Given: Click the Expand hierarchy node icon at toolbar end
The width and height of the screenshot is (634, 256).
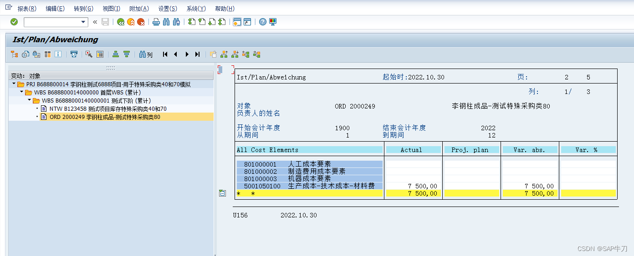Looking at the screenshot, I should pyautogui.click(x=256, y=54).
